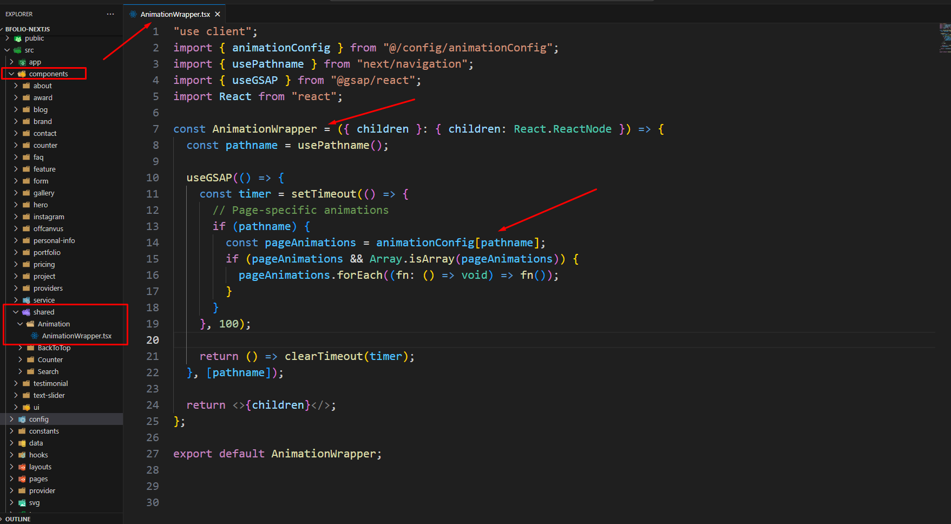Expand the OUTLINE section
951x524 pixels.
coord(18,519)
